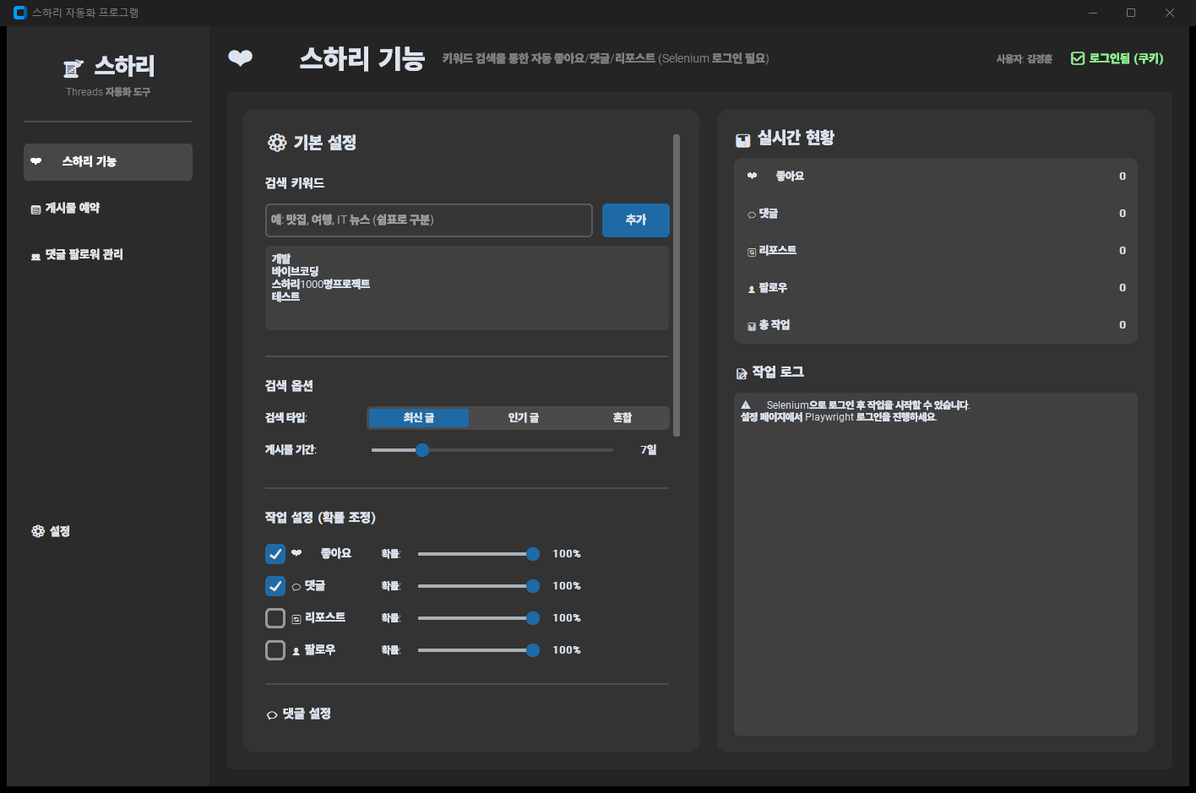
Task: Click person icon beside 팔로우 checkbox
Action: click(x=296, y=651)
